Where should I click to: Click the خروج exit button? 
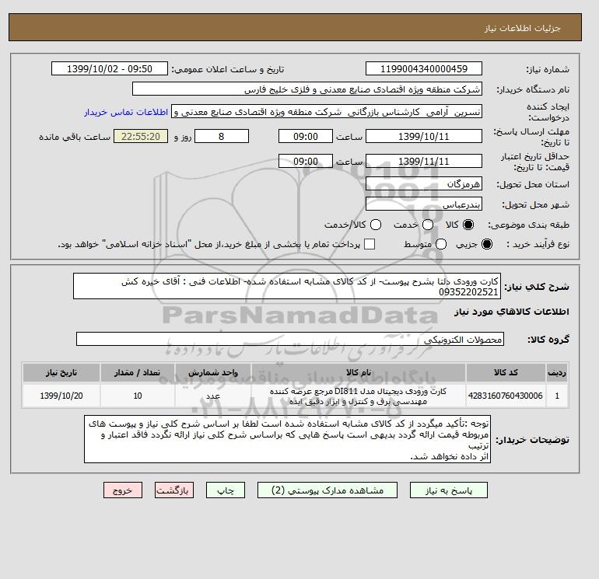(x=123, y=490)
